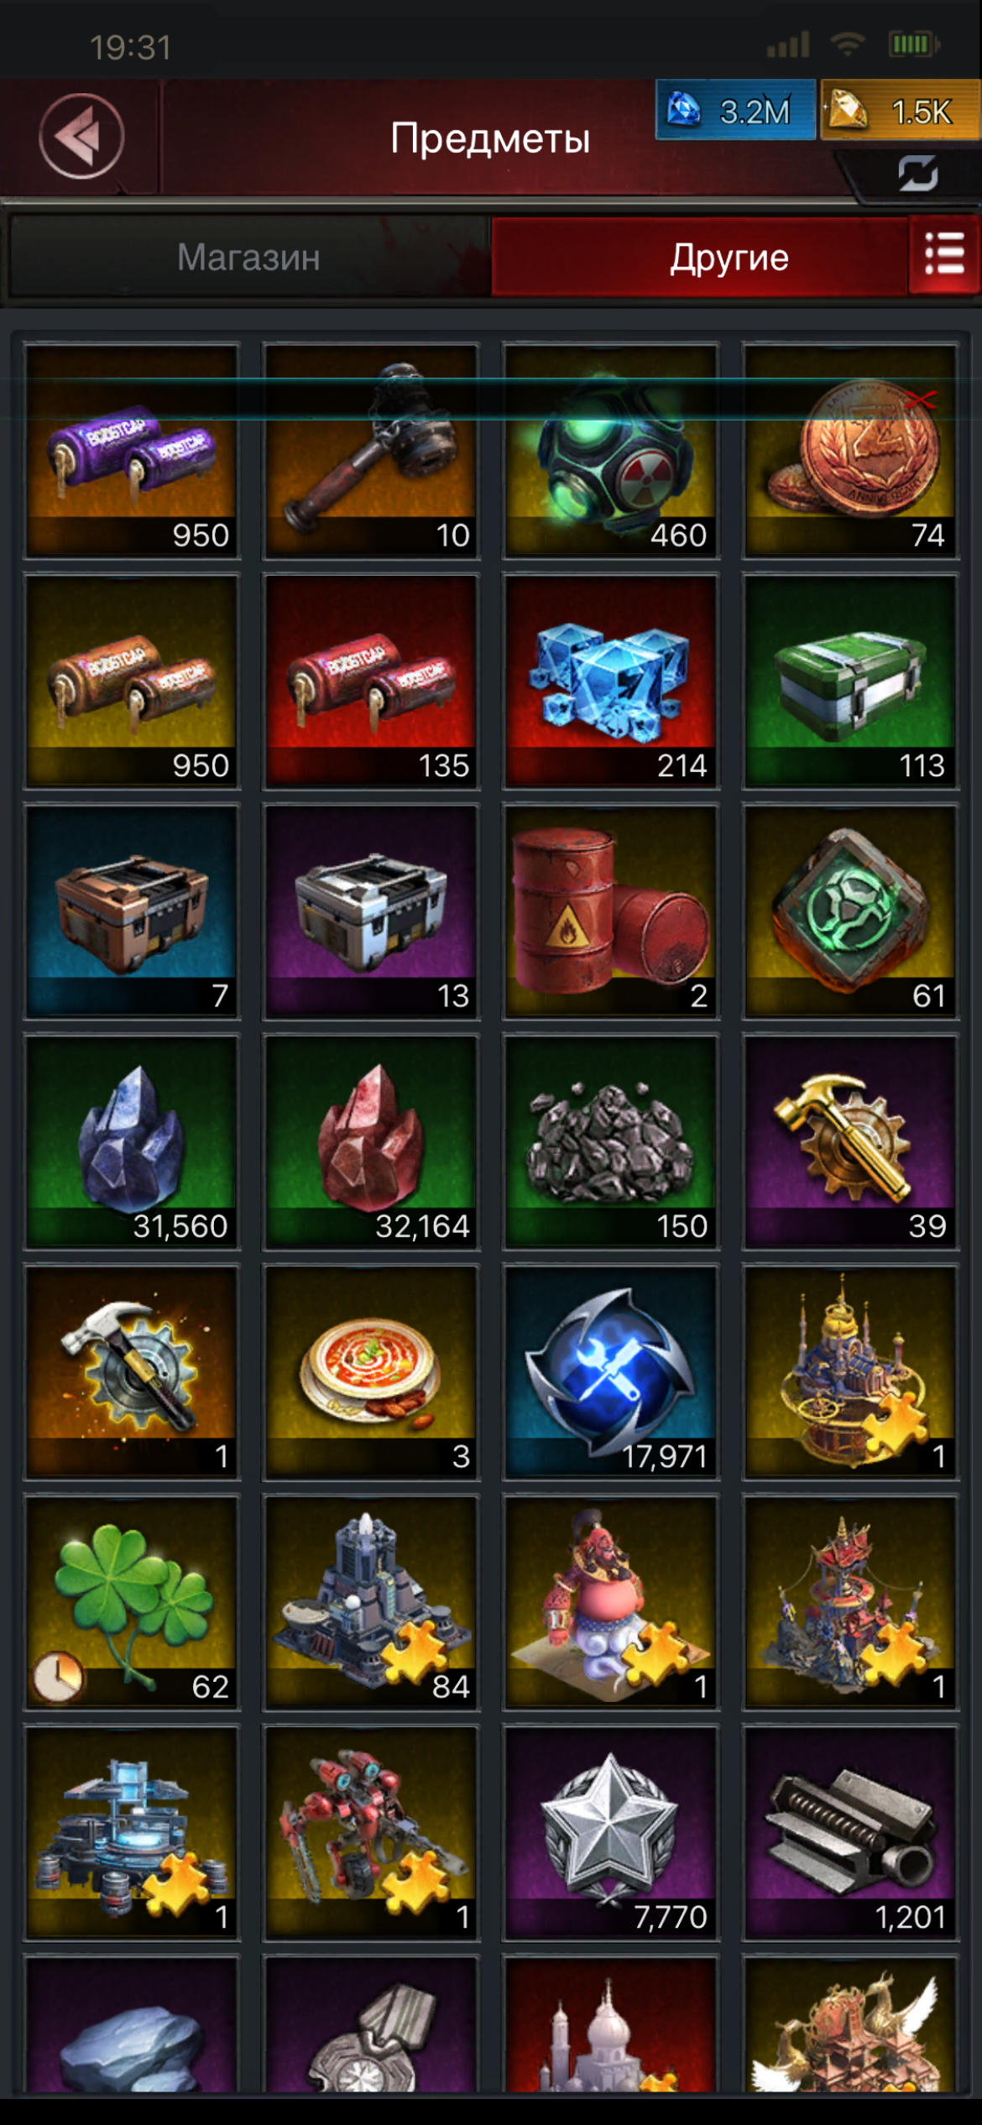Viewport: 982px width, 2125px height.
Task: Select the blue ice cubes item
Action: tap(610, 681)
